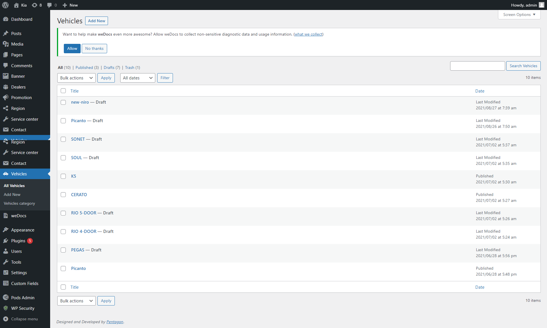Click the admin avatar icon

point(542,5)
